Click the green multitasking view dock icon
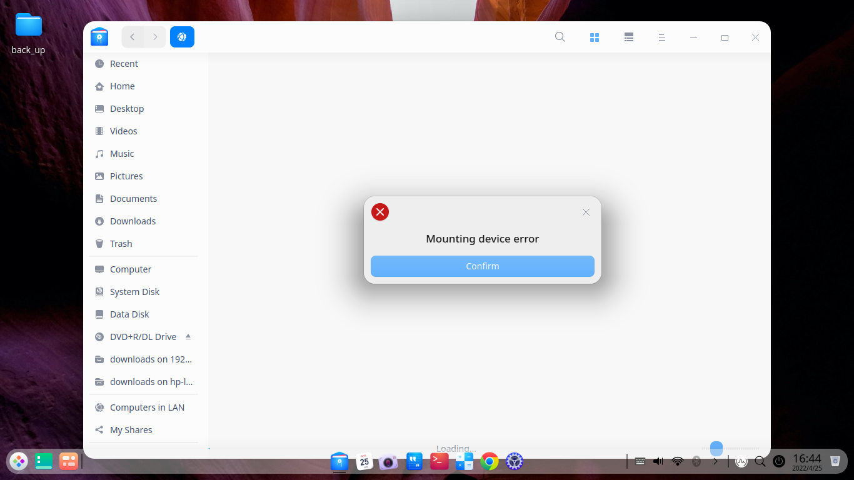Image resolution: width=854 pixels, height=480 pixels. [x=44, y=462]
